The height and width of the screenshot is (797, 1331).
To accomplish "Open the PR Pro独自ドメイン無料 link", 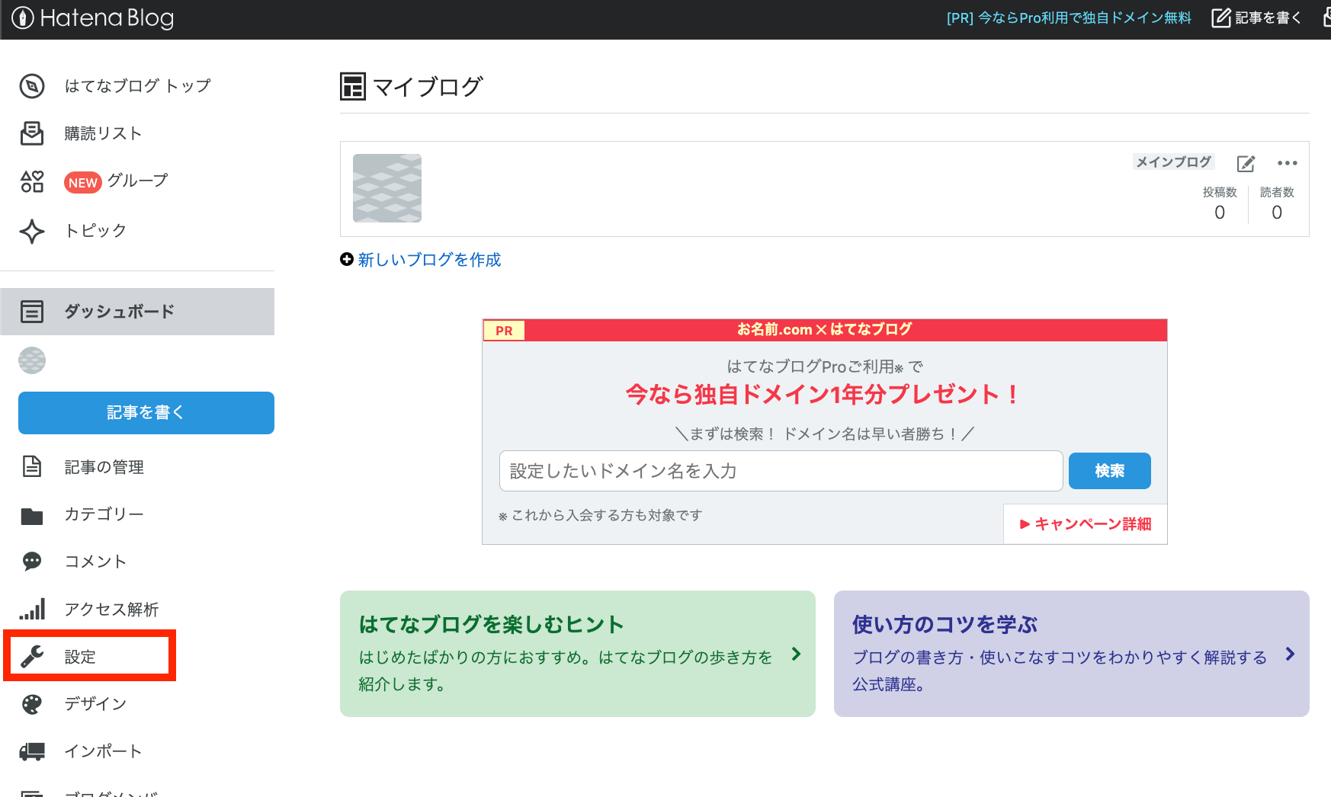I will pos(1068,18).
